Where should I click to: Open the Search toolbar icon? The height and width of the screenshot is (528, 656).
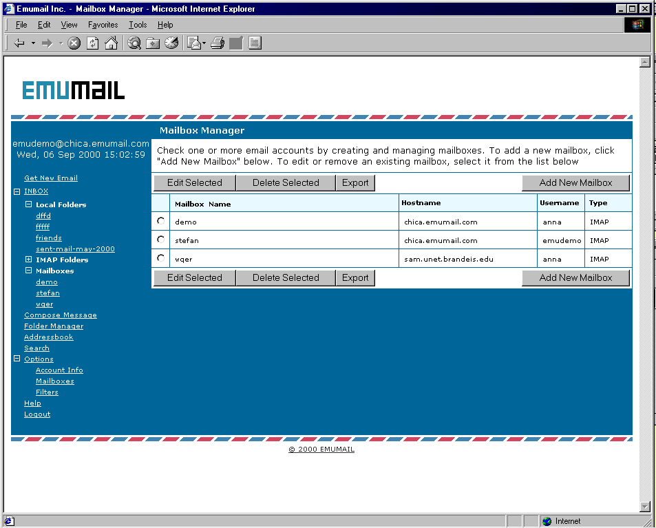pos(134,43)
